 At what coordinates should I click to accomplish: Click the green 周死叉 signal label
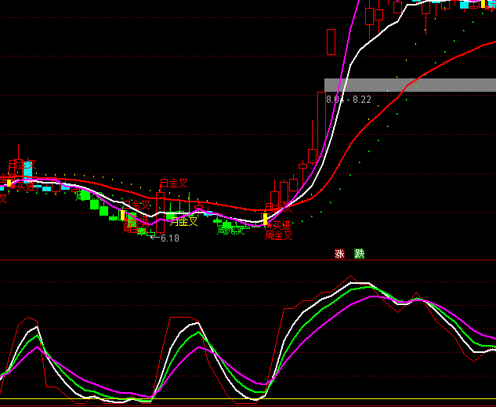(x=231, y=231)
